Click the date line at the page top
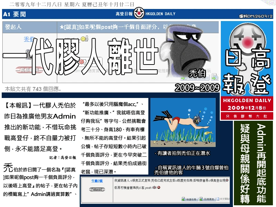Viewport: 276px width, 207px height. pyautogui.click(x=72, y=4)
